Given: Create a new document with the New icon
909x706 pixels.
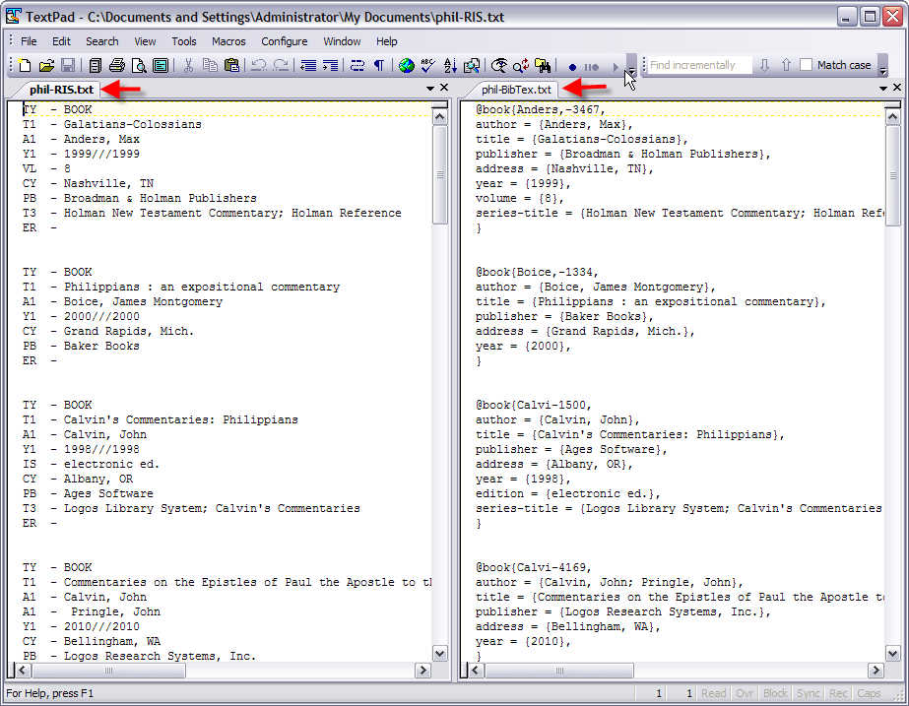Looking at the screenshot, I should pyautogui.click(x=25, y=66).
